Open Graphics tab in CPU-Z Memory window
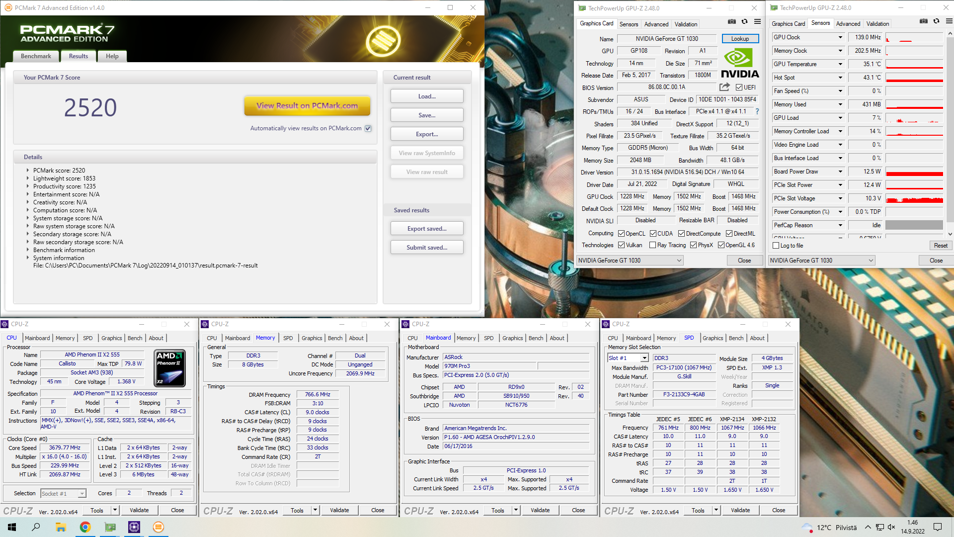The image size is (954, 537). click(312, 338)
